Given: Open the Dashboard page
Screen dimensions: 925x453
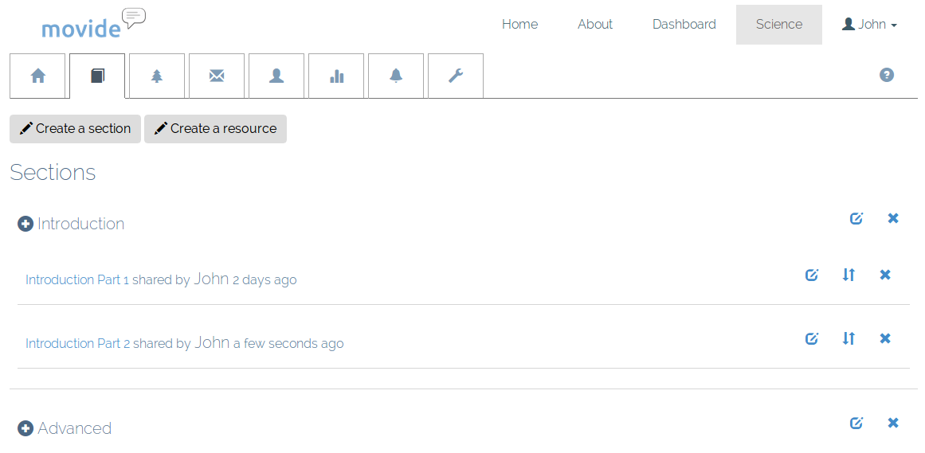Looking at the screenshot, I should point(684,24).
